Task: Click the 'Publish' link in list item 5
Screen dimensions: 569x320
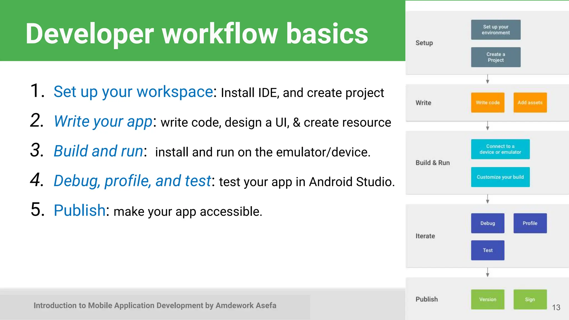Action: (79, 211)
